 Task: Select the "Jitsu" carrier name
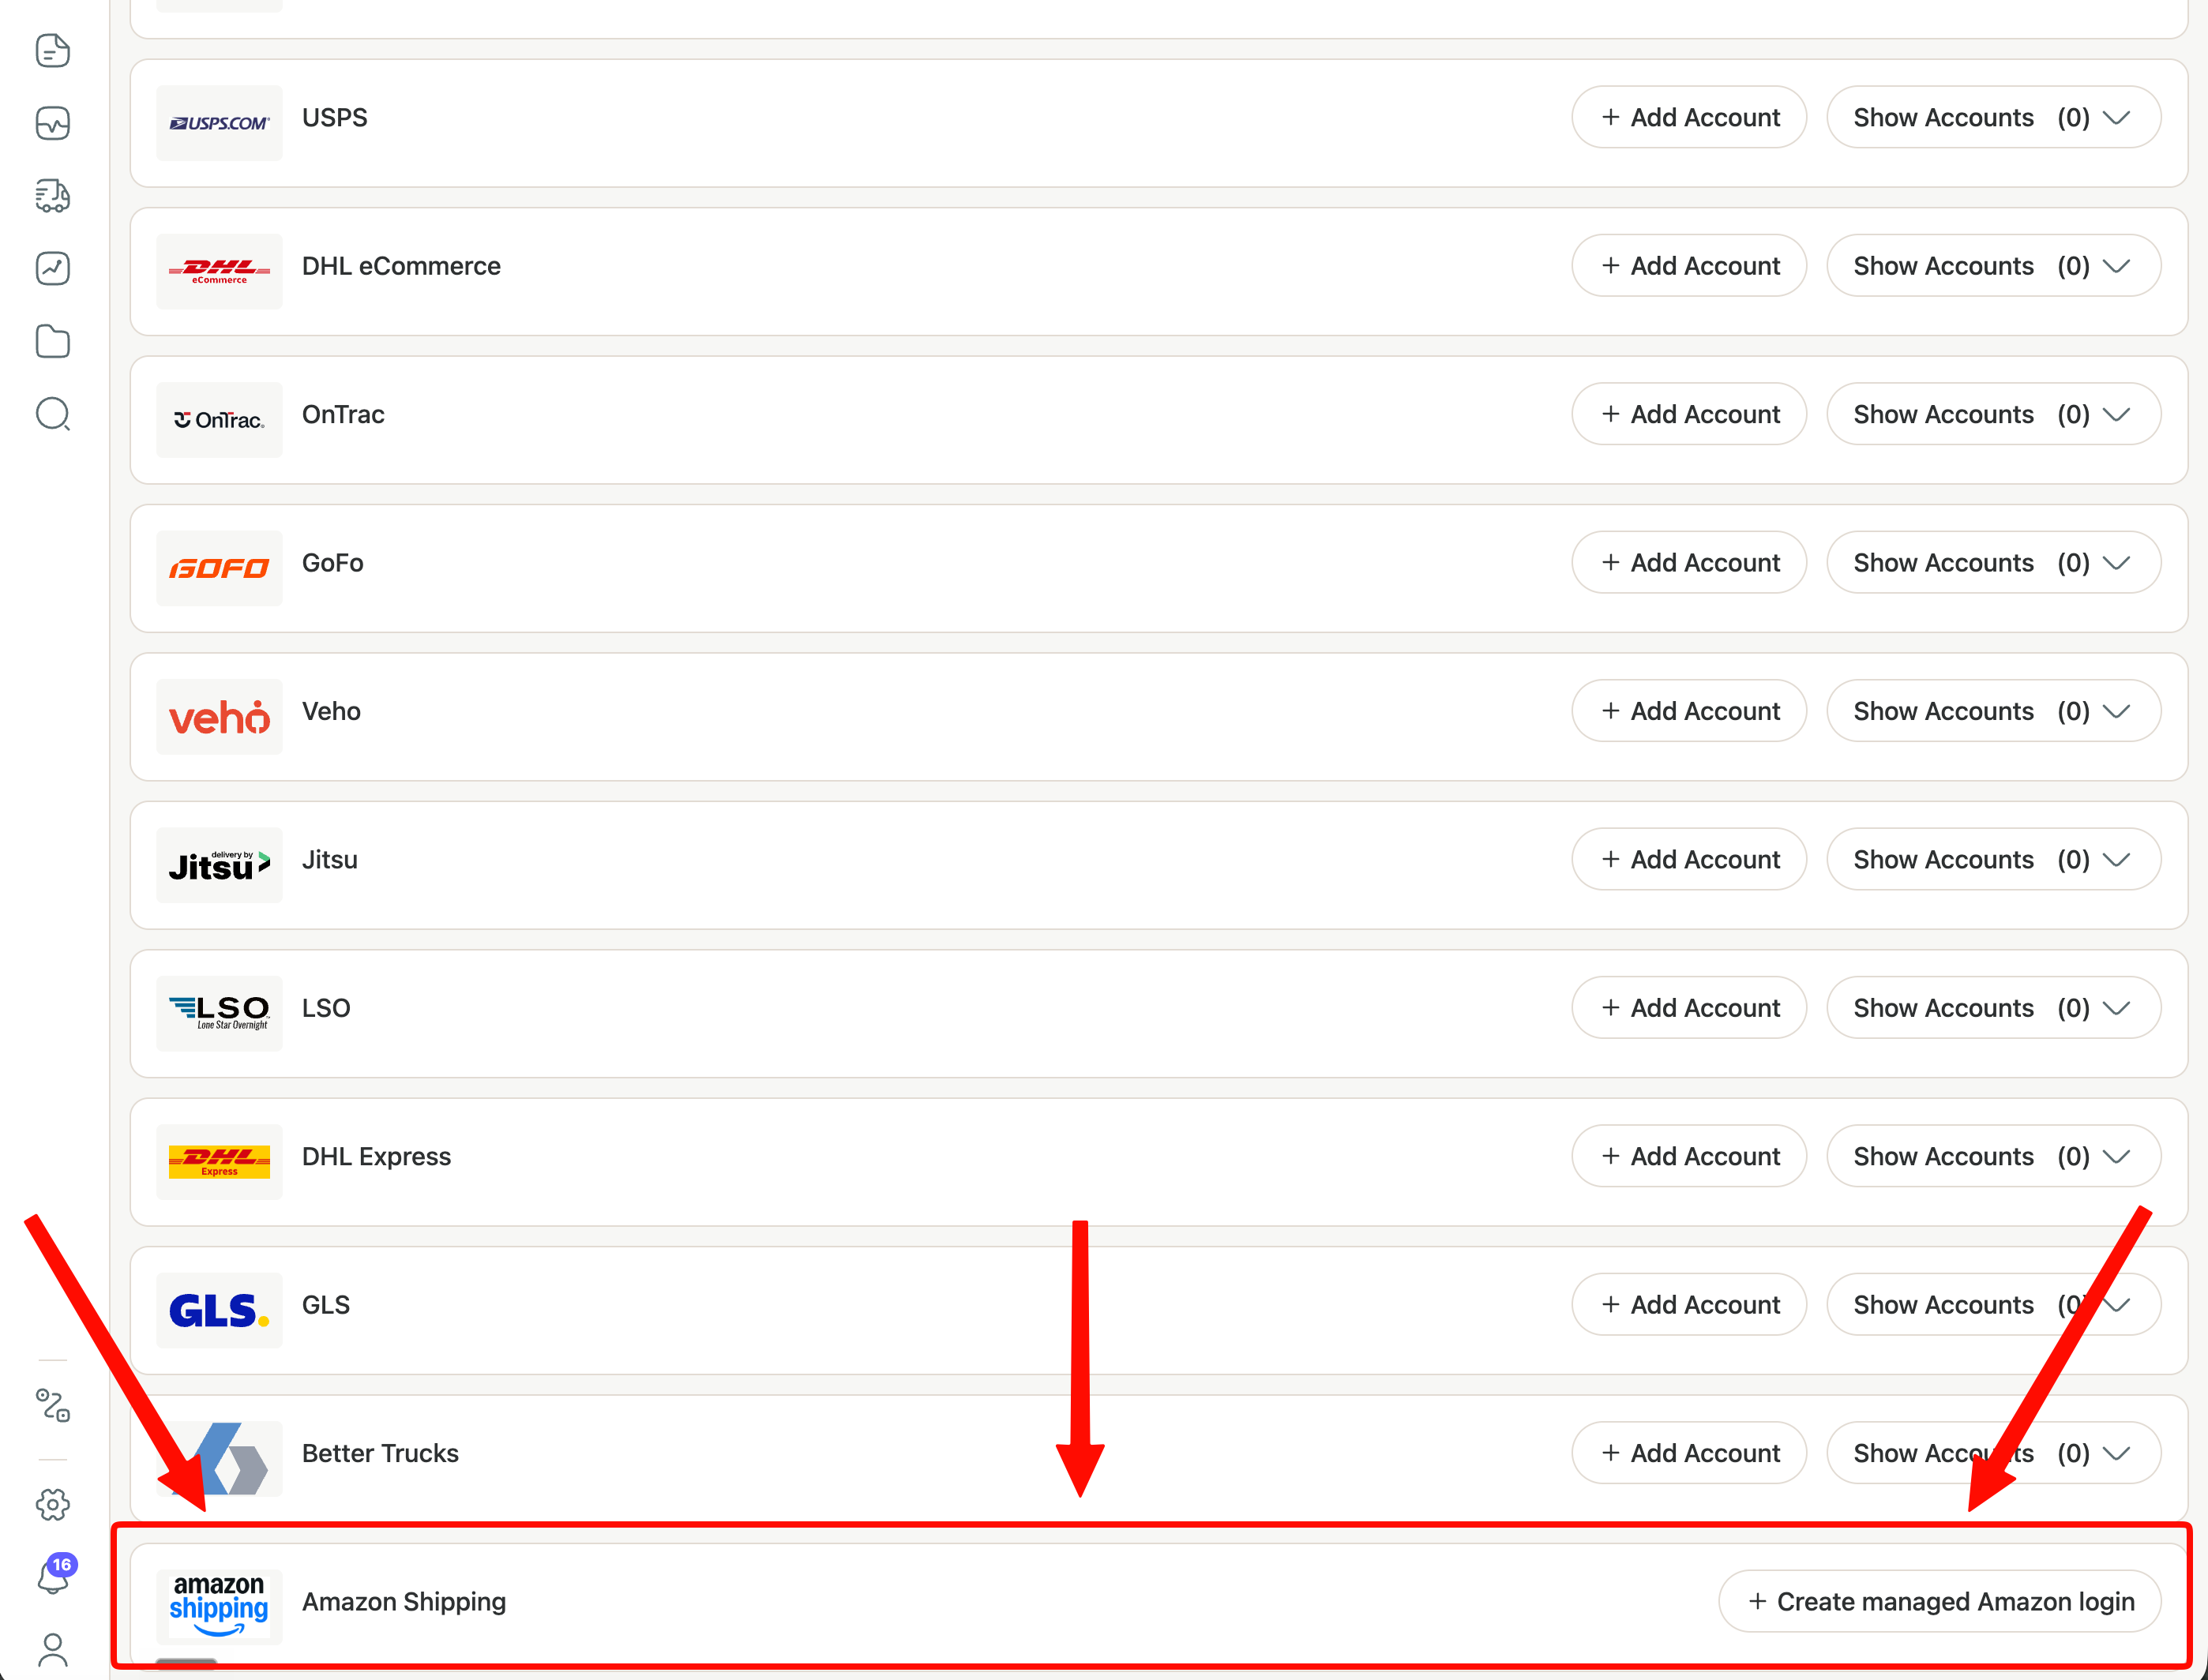(330, 860)
